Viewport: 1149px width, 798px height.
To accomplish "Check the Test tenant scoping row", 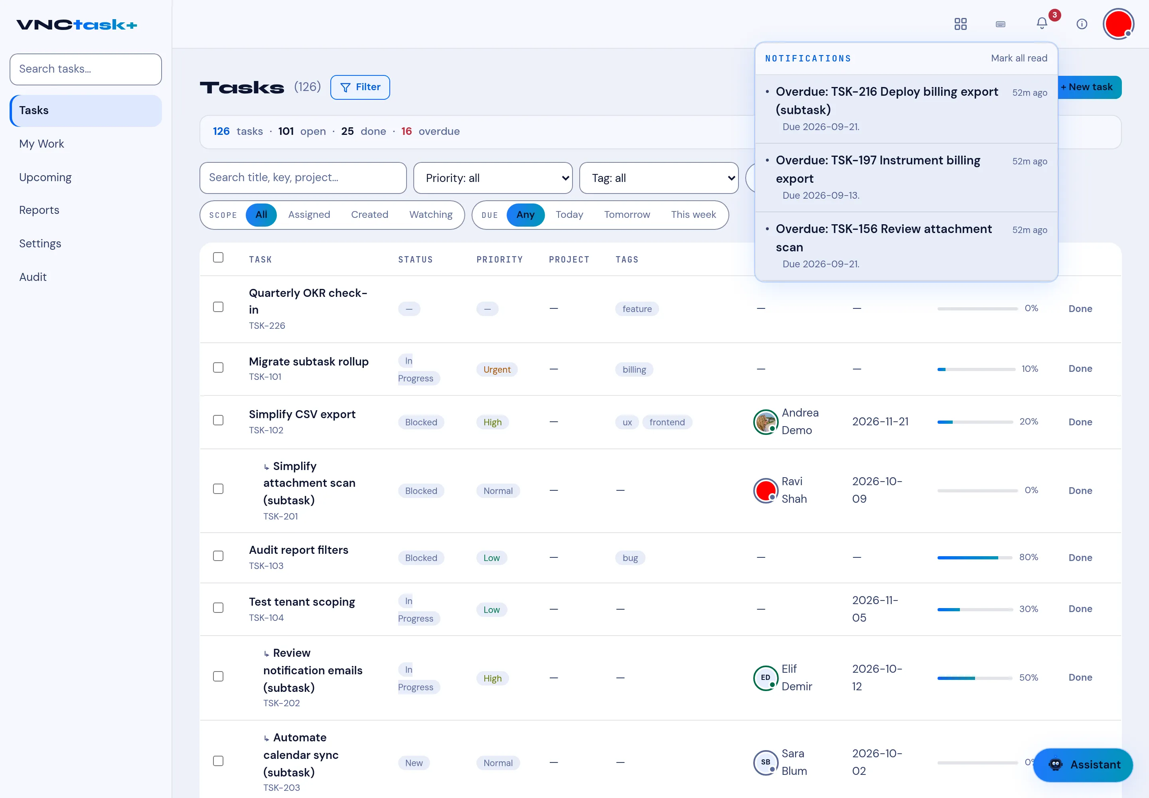I will click(x=218, y=608).
